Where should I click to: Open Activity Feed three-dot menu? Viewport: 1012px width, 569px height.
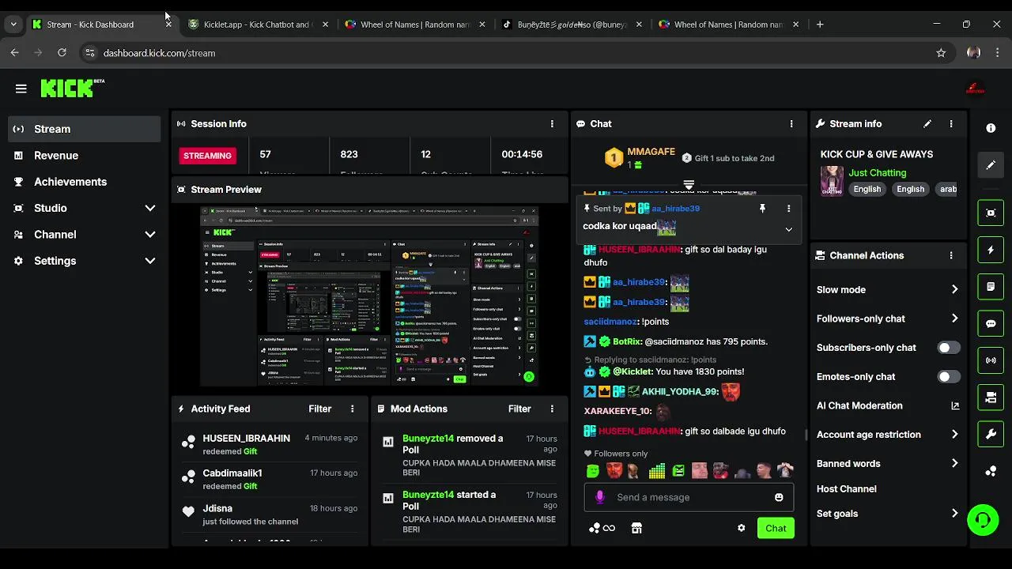click(353, 409)
